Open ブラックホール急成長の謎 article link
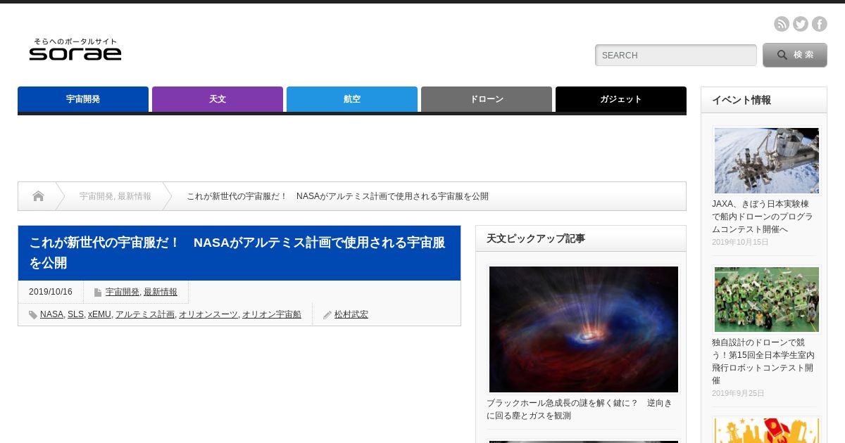 pos(580,409)
